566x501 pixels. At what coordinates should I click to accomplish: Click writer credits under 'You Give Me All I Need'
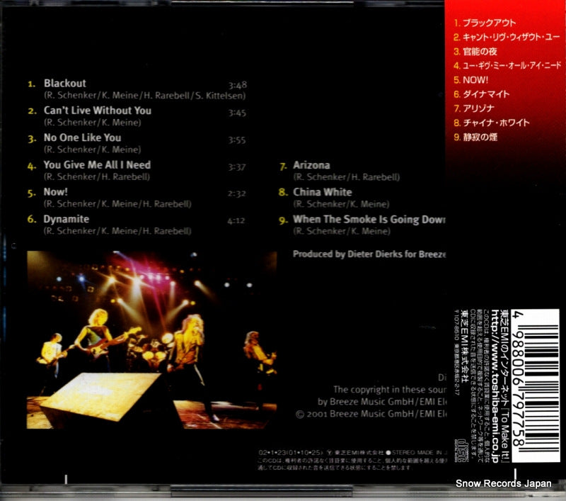(97, 176)
